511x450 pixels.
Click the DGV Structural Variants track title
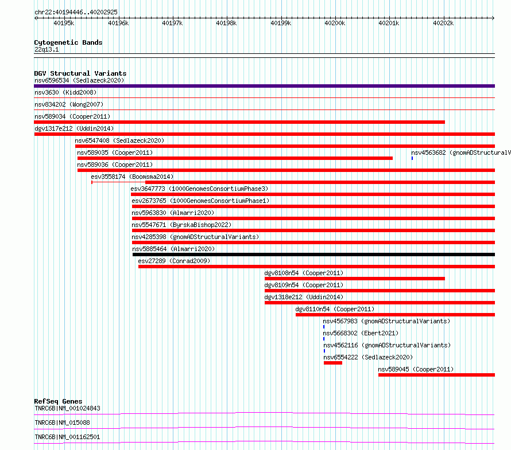click(x=80, y=73)
